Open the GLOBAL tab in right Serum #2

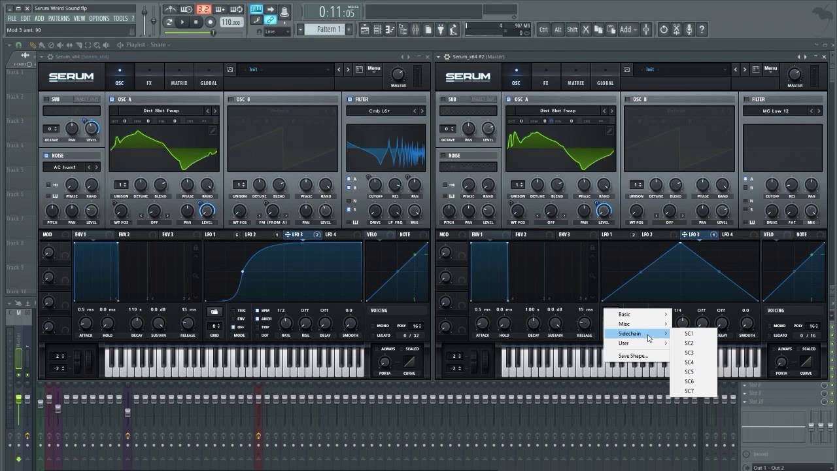point(606,75)
